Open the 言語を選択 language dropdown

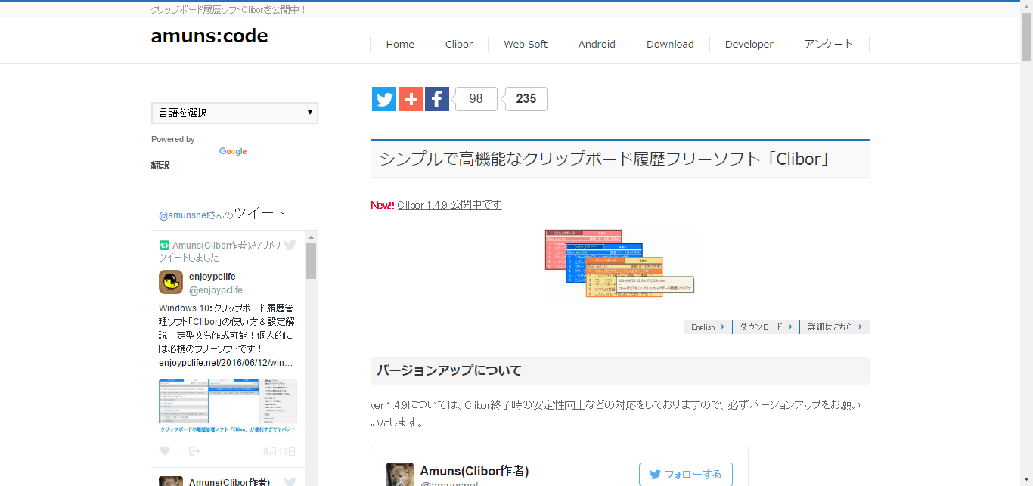234,113
